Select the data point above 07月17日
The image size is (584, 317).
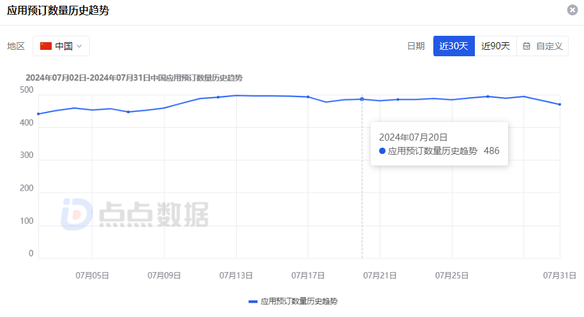tap(308, 97)
